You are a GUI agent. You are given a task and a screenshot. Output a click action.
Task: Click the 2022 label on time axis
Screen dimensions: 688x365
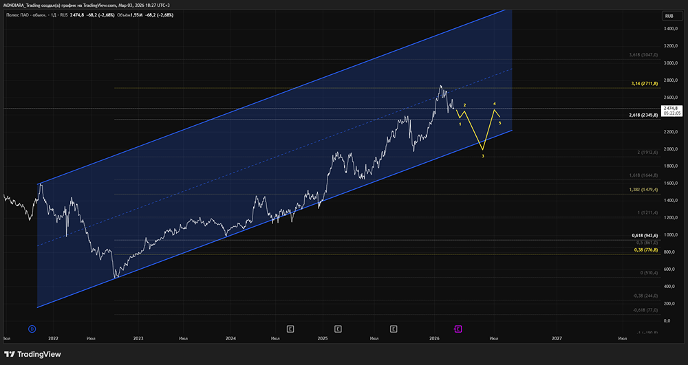[x=53, y=338]
